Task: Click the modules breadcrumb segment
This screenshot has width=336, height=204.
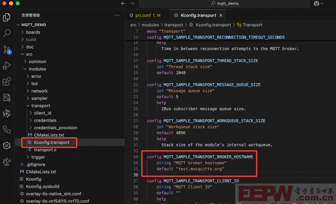Action: pos(150,25)
